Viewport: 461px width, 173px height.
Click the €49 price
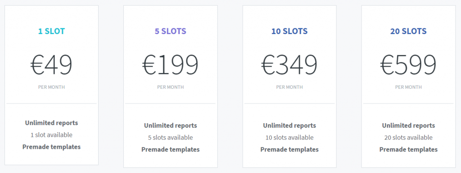coord(51,65)
